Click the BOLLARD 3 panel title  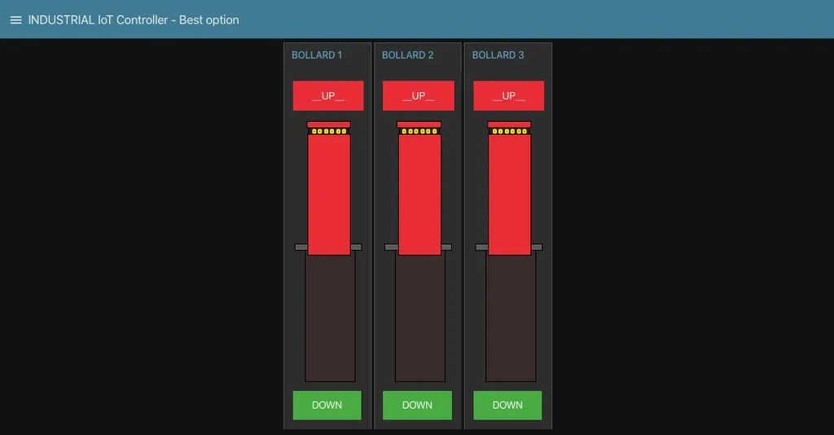tap(498, 55)
